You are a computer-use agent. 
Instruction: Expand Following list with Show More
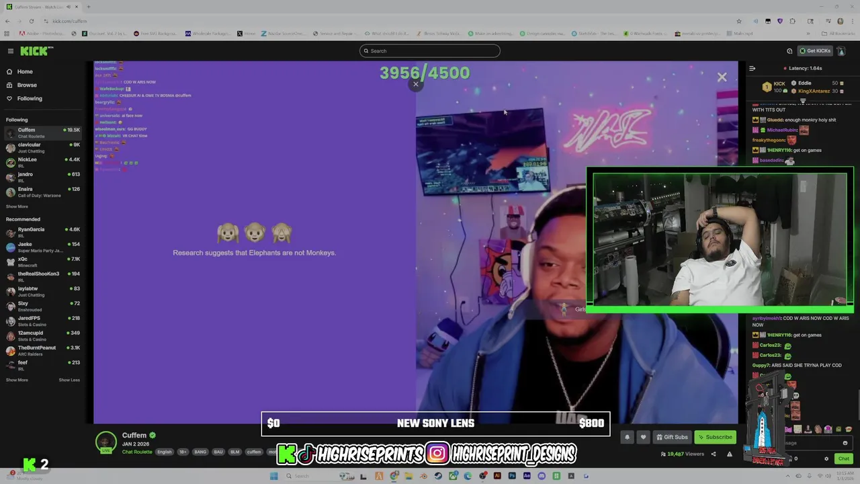(x=17, y=207)
